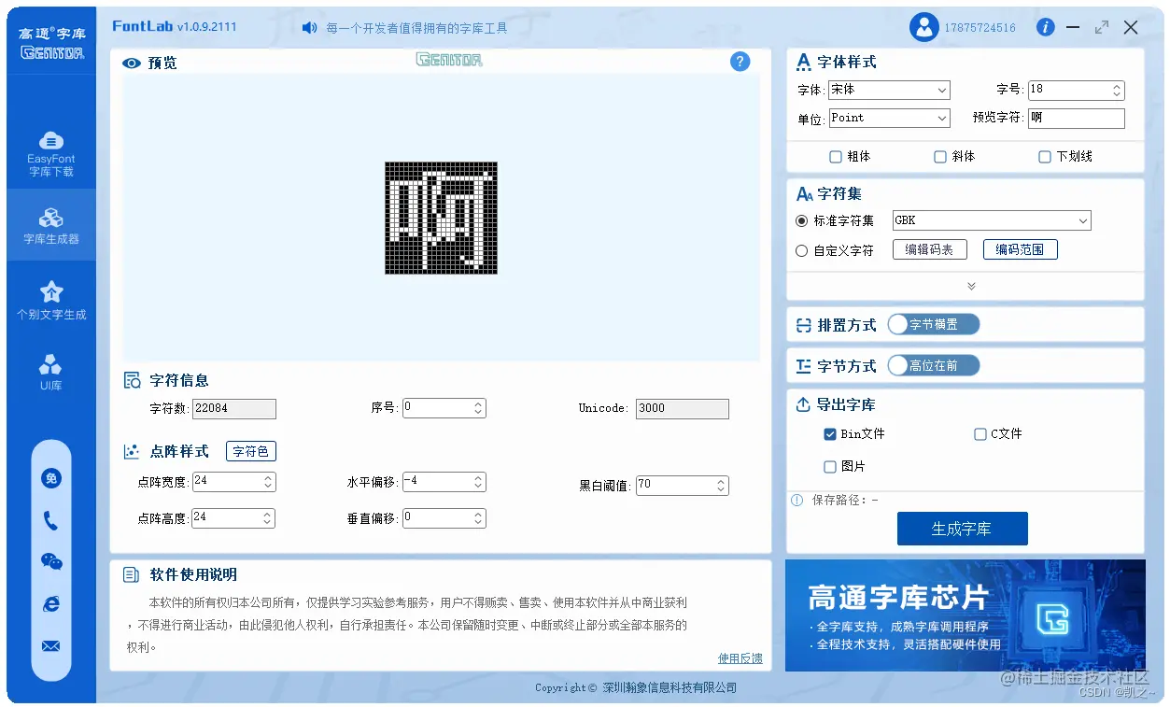Viewport: 1170px width, 707px height.
Task: Enable the 粗体 bold checkbox
Action: 834,157
